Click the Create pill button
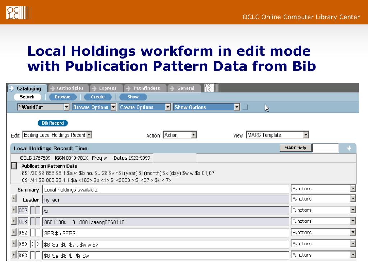This screenshot has width=368, height=276. click(x=98, y=97)
